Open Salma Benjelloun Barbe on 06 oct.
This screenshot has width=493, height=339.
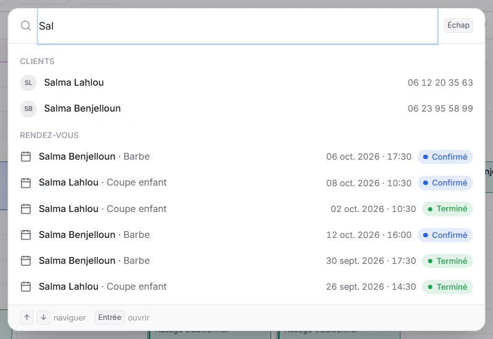tap(246, 157)
